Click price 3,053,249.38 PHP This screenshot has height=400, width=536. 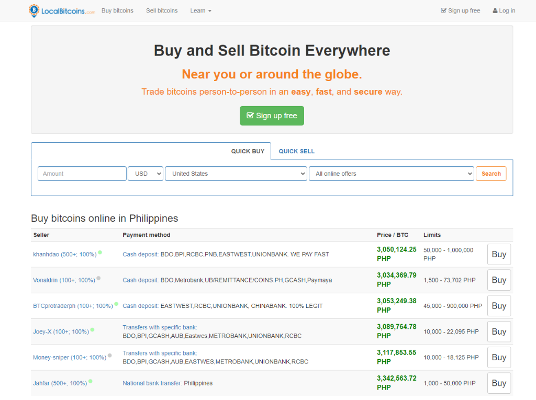point(397,306)
